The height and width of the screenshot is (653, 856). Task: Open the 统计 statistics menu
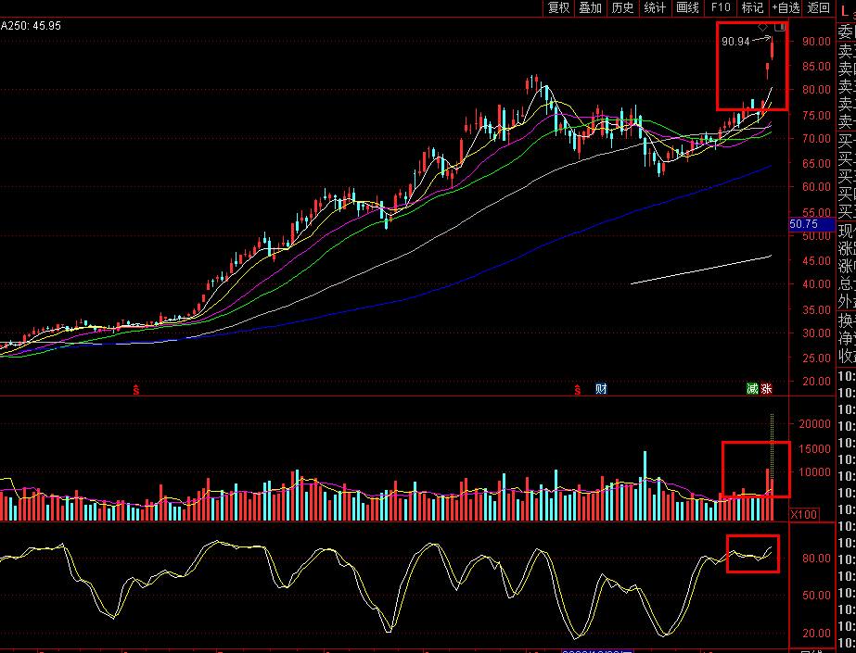[x=655, y=8]
